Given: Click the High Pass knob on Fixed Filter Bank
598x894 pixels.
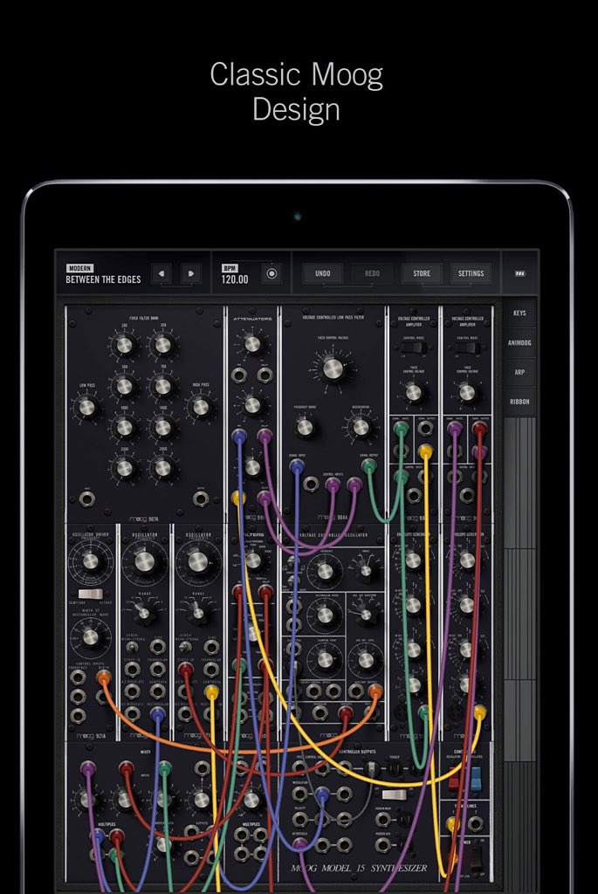Looking at the screenshot, I should point(200,407).
